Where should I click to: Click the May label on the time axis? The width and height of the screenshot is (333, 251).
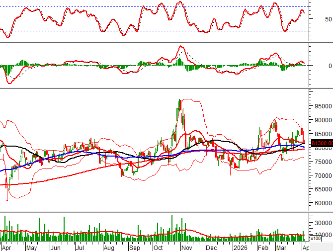click(31, 247)
